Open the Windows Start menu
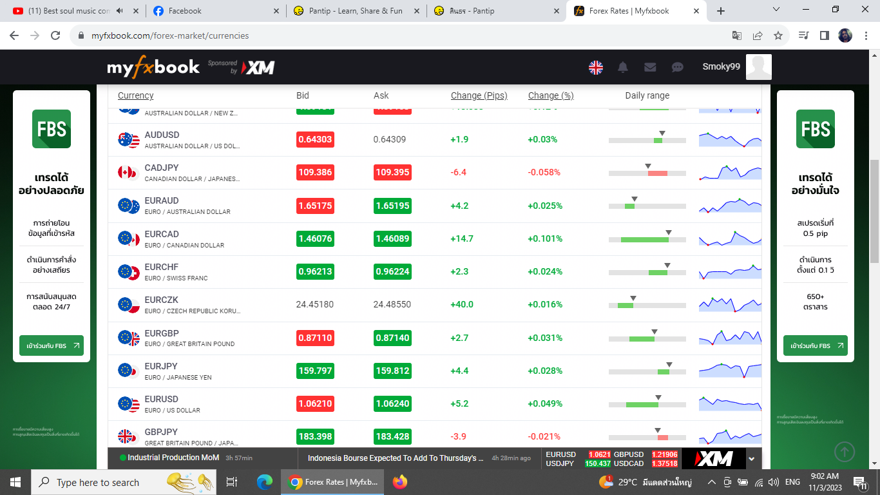Viewport: 880px width, 495px height. [15, 481]
